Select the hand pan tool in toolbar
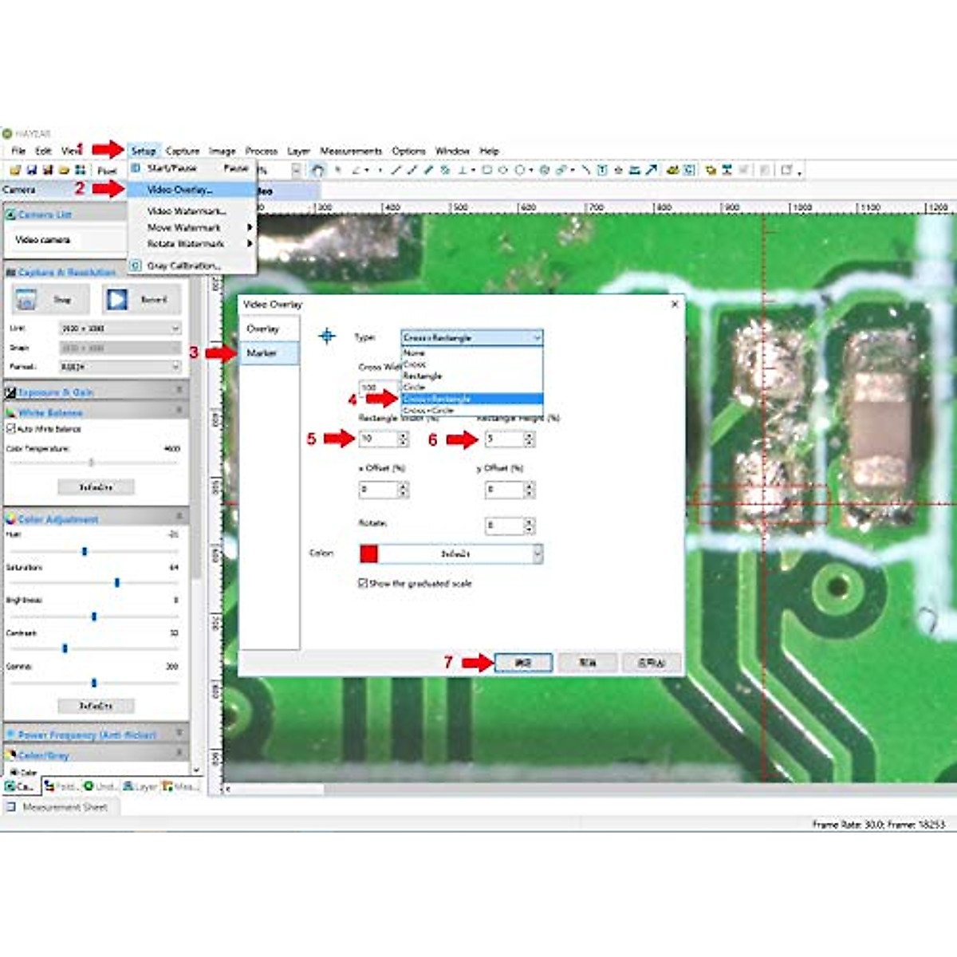The height and width of the screenshot is (957, 957). coord(318,170)
